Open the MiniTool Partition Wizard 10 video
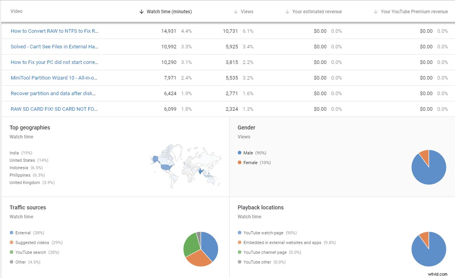 pyautogui.click(x=54, y=78)
